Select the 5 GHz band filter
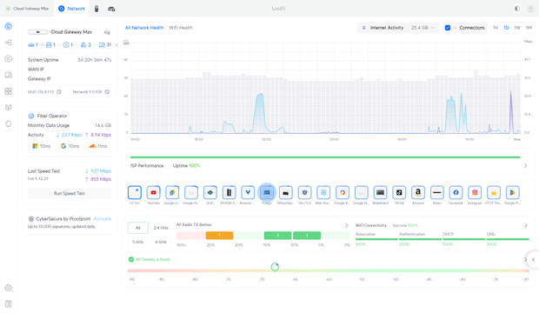This screenshot has height=313, width=539. click(138, 242)
